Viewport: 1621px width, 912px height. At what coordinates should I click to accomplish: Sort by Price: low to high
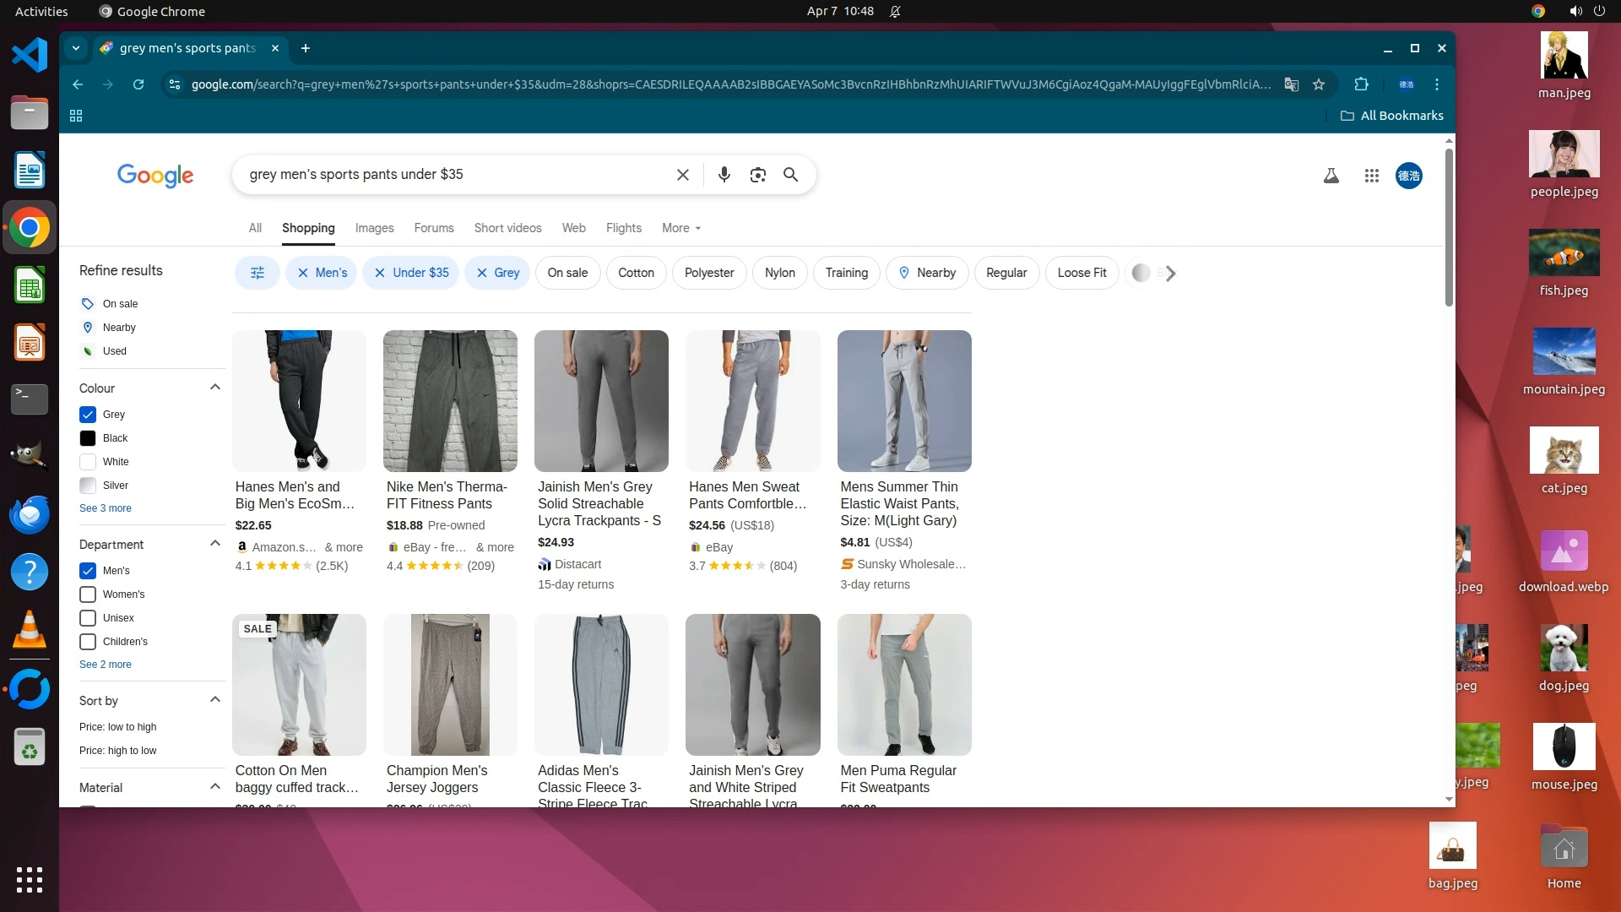pyautogui.click(x=117, y=727)
